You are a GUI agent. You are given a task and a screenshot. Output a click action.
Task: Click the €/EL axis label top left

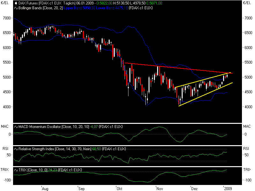click(x=5, y=3)
